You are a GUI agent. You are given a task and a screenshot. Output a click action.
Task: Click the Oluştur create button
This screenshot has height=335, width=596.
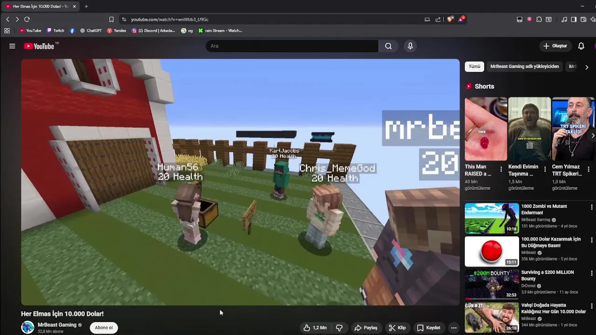point(555,46)
